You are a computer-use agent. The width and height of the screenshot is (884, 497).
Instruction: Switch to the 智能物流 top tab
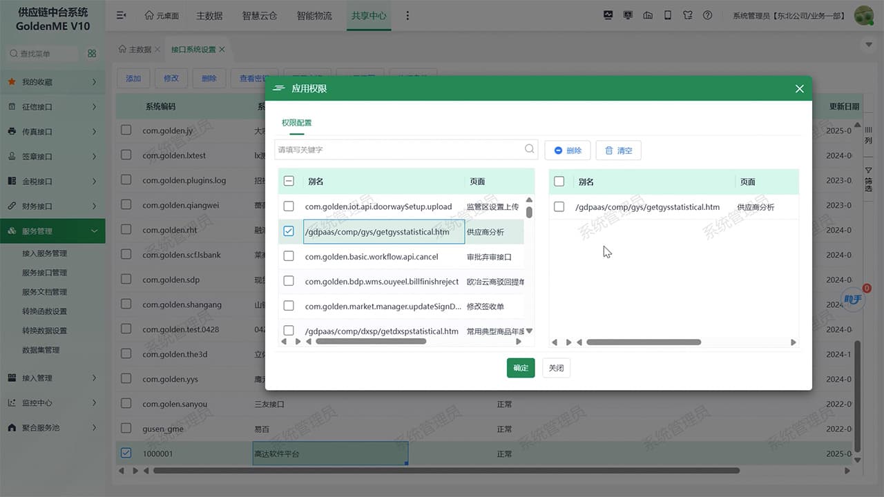[314, 15]
